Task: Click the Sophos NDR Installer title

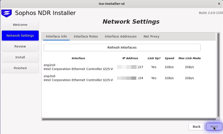Action: pyautogui.click(x=45, y=13)
